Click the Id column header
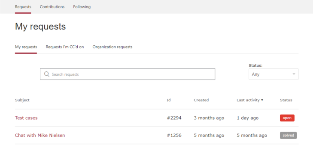The height and width of the screenshot is (159, 313). (x=169, y=100)
